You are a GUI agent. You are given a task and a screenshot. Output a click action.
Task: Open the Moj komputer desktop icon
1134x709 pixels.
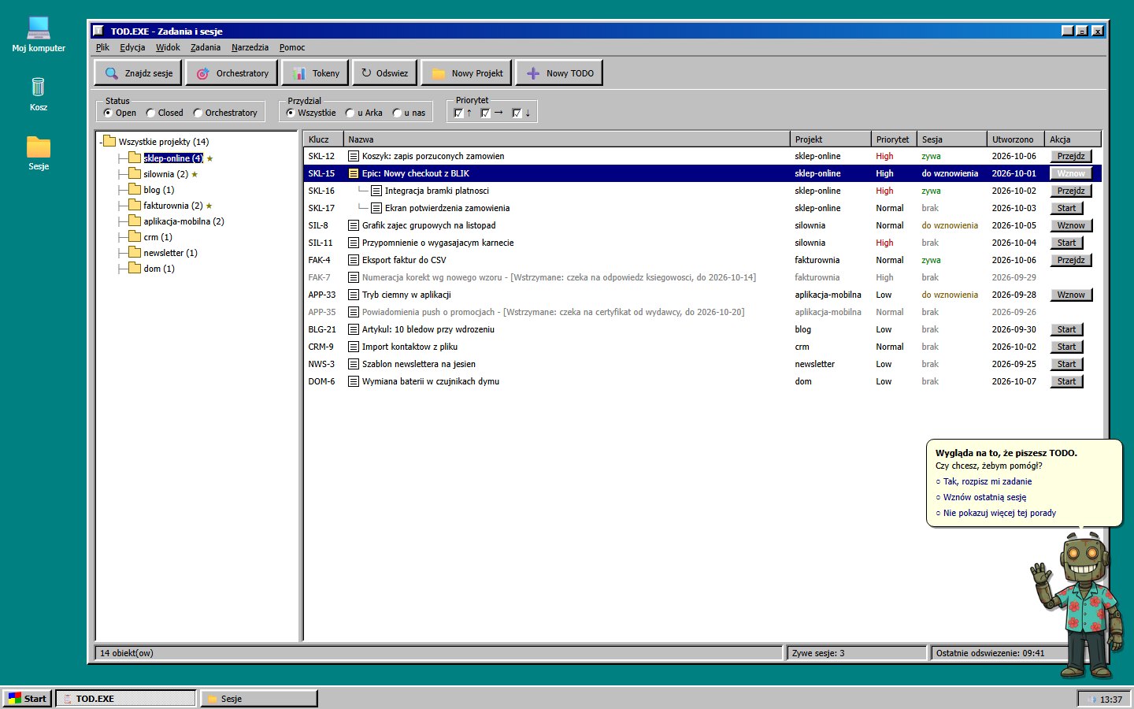point(39,35)
